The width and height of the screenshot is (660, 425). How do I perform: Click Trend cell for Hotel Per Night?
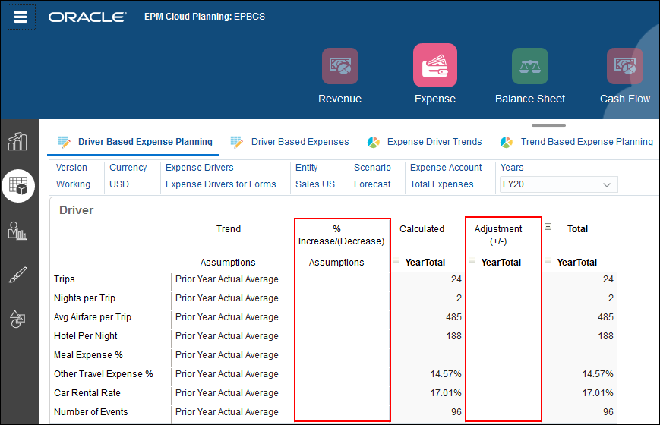(x=232, y=338)
